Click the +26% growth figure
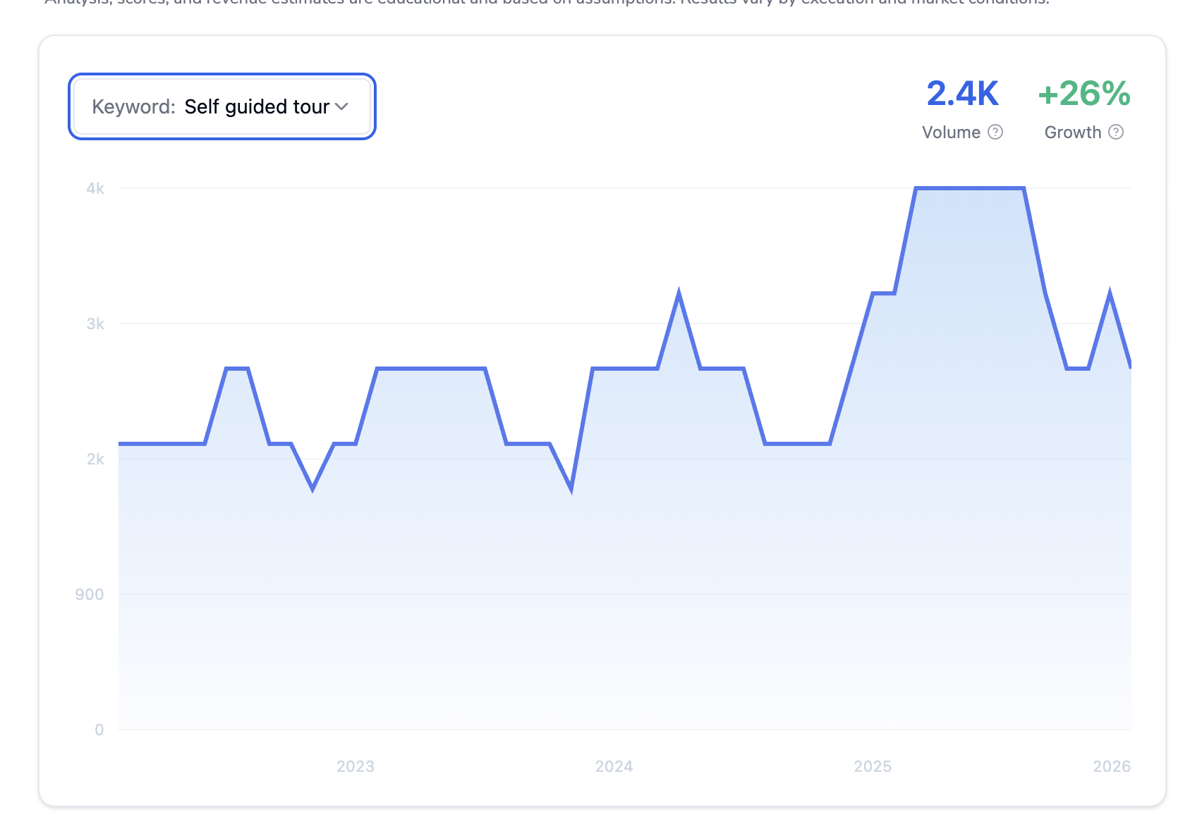This screenshot has width=1178, height=819. (1084, 94)
